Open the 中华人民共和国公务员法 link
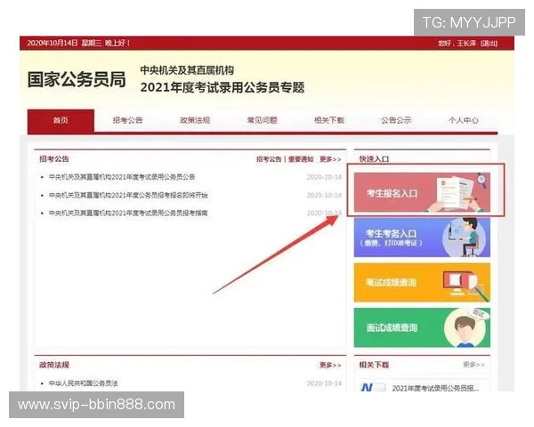This screenshot has width=534, height=427. pos(83,383)
